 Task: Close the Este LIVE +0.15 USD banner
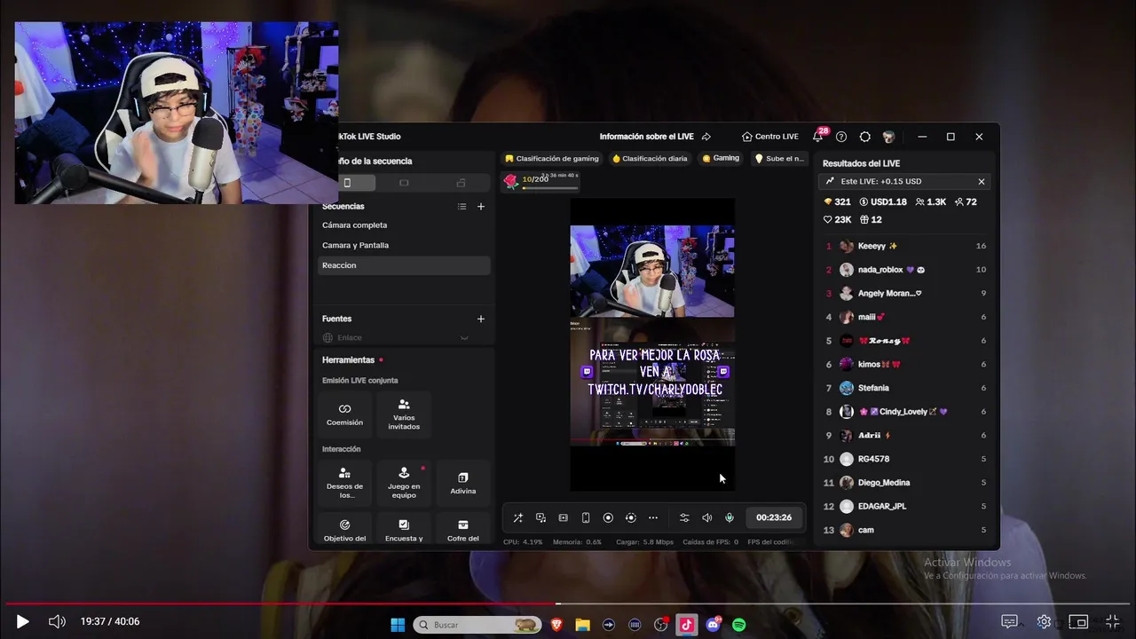982,181
